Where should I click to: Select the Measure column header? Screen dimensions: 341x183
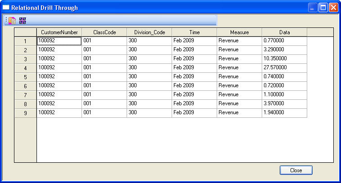click(x=239, y=32)
